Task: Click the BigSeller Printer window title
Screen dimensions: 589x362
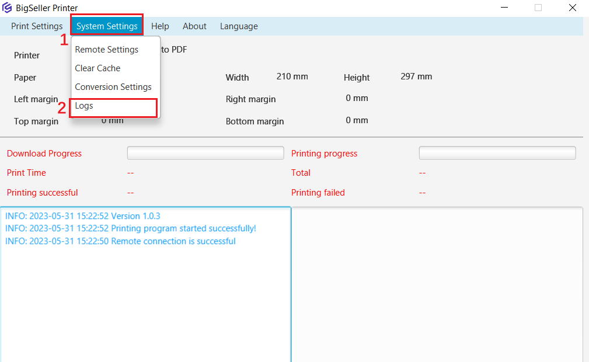Action: (47, 8)
